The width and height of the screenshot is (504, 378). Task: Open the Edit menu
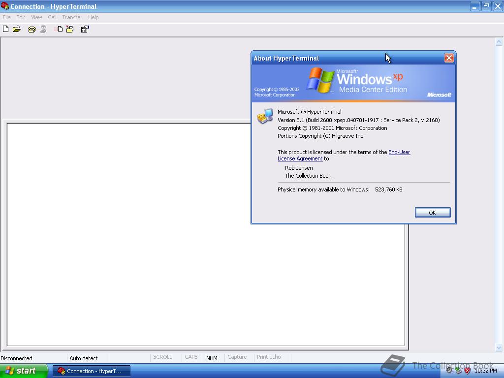pos(21,17)
